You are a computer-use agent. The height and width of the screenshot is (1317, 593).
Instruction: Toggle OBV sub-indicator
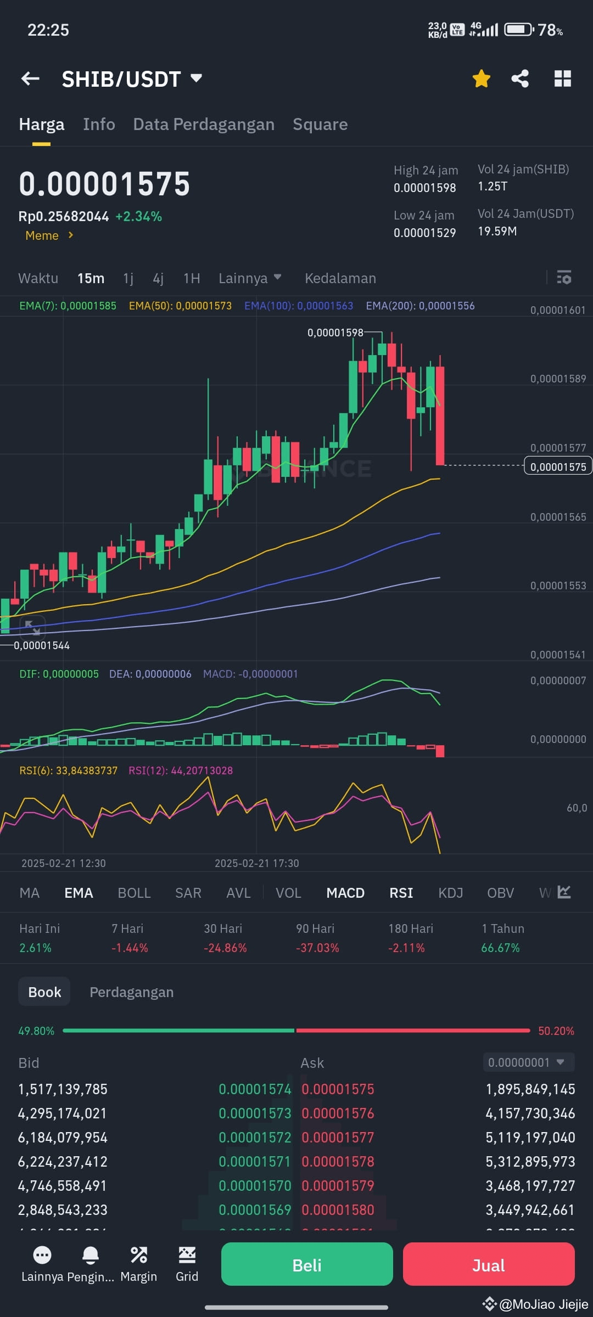point(501,893)
